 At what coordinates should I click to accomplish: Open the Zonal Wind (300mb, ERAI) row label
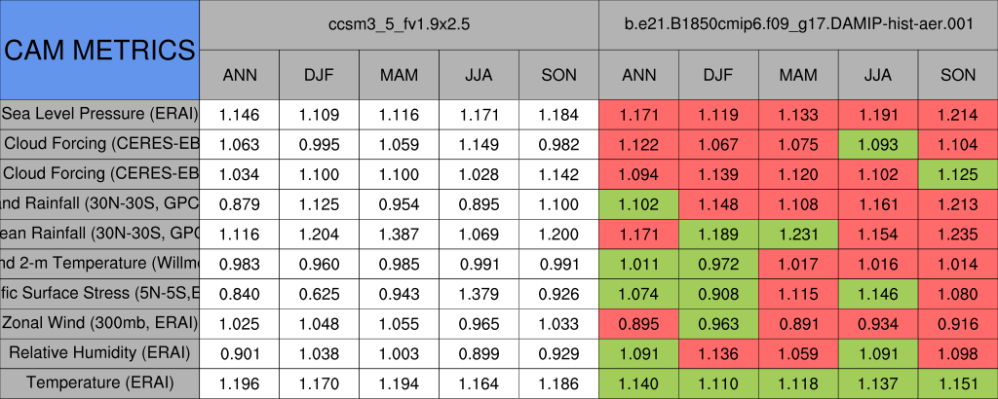click(99, 322)
